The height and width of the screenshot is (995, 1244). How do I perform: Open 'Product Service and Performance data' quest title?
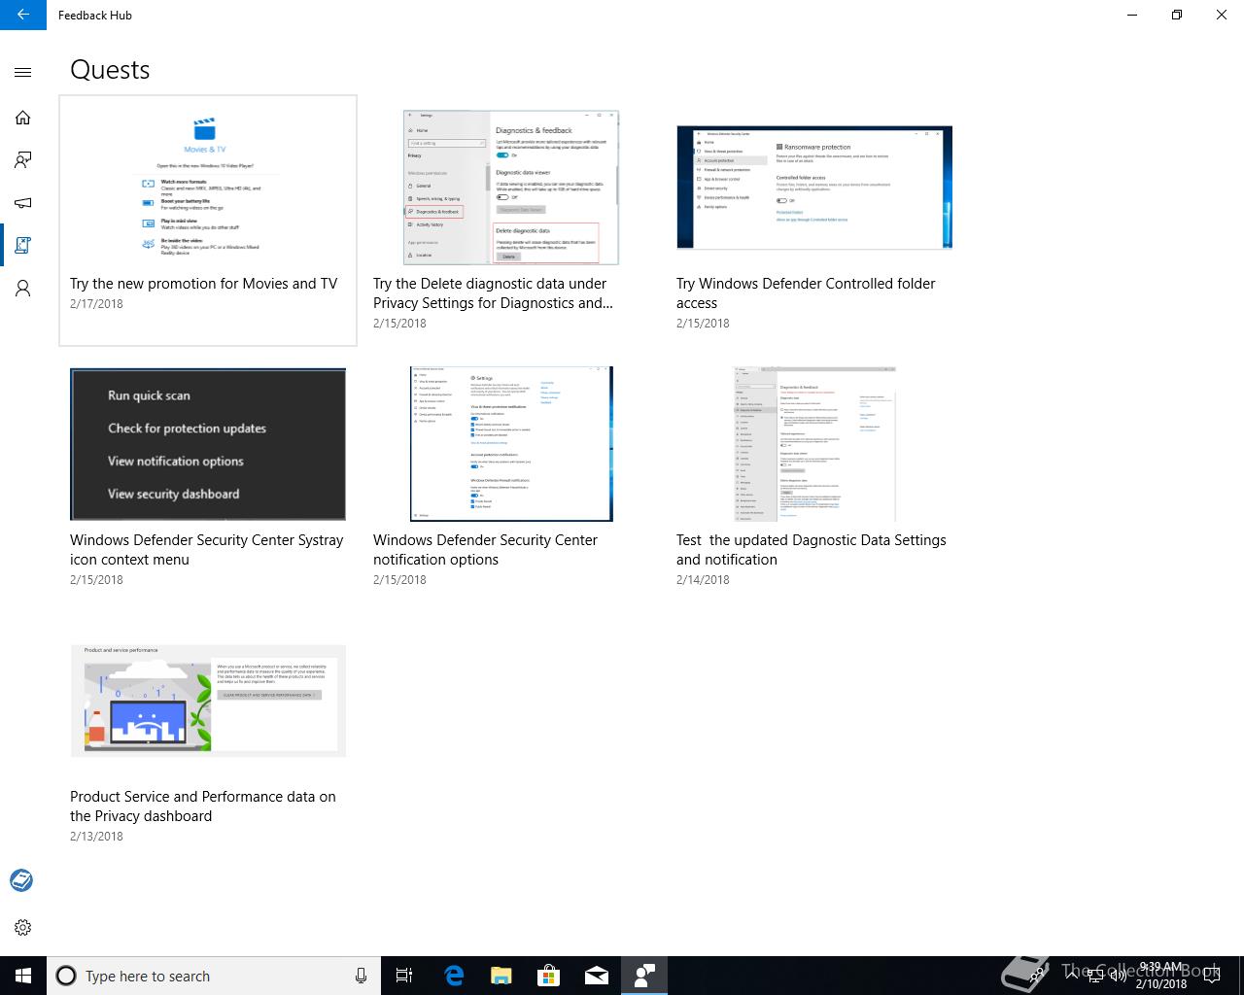pos(202,806)
